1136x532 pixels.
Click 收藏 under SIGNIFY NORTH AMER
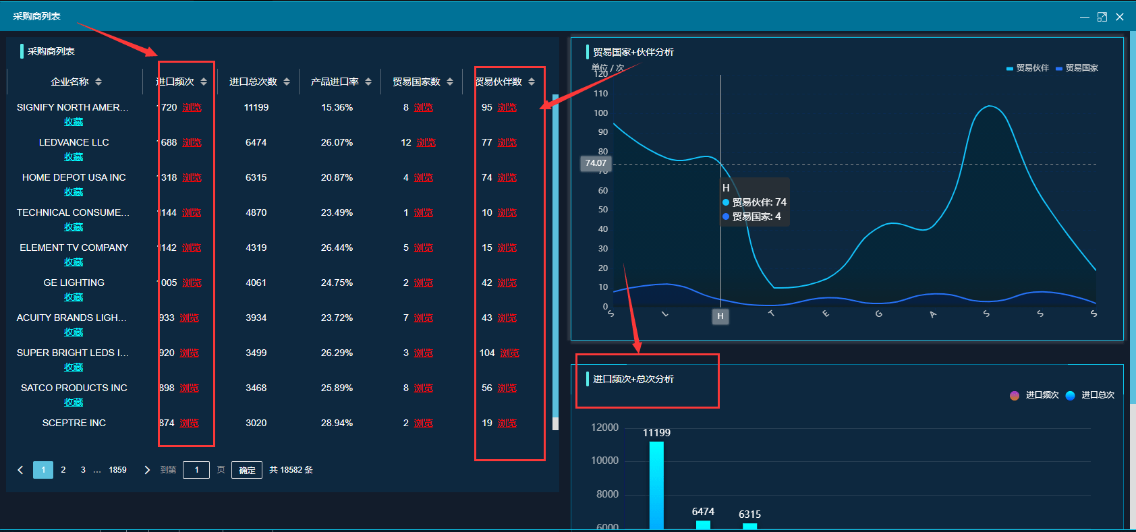pos(74,122)
